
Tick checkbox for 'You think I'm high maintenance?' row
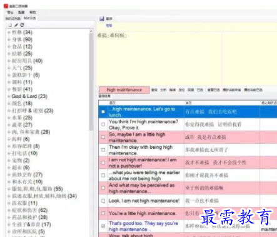[x=103, y=124]
